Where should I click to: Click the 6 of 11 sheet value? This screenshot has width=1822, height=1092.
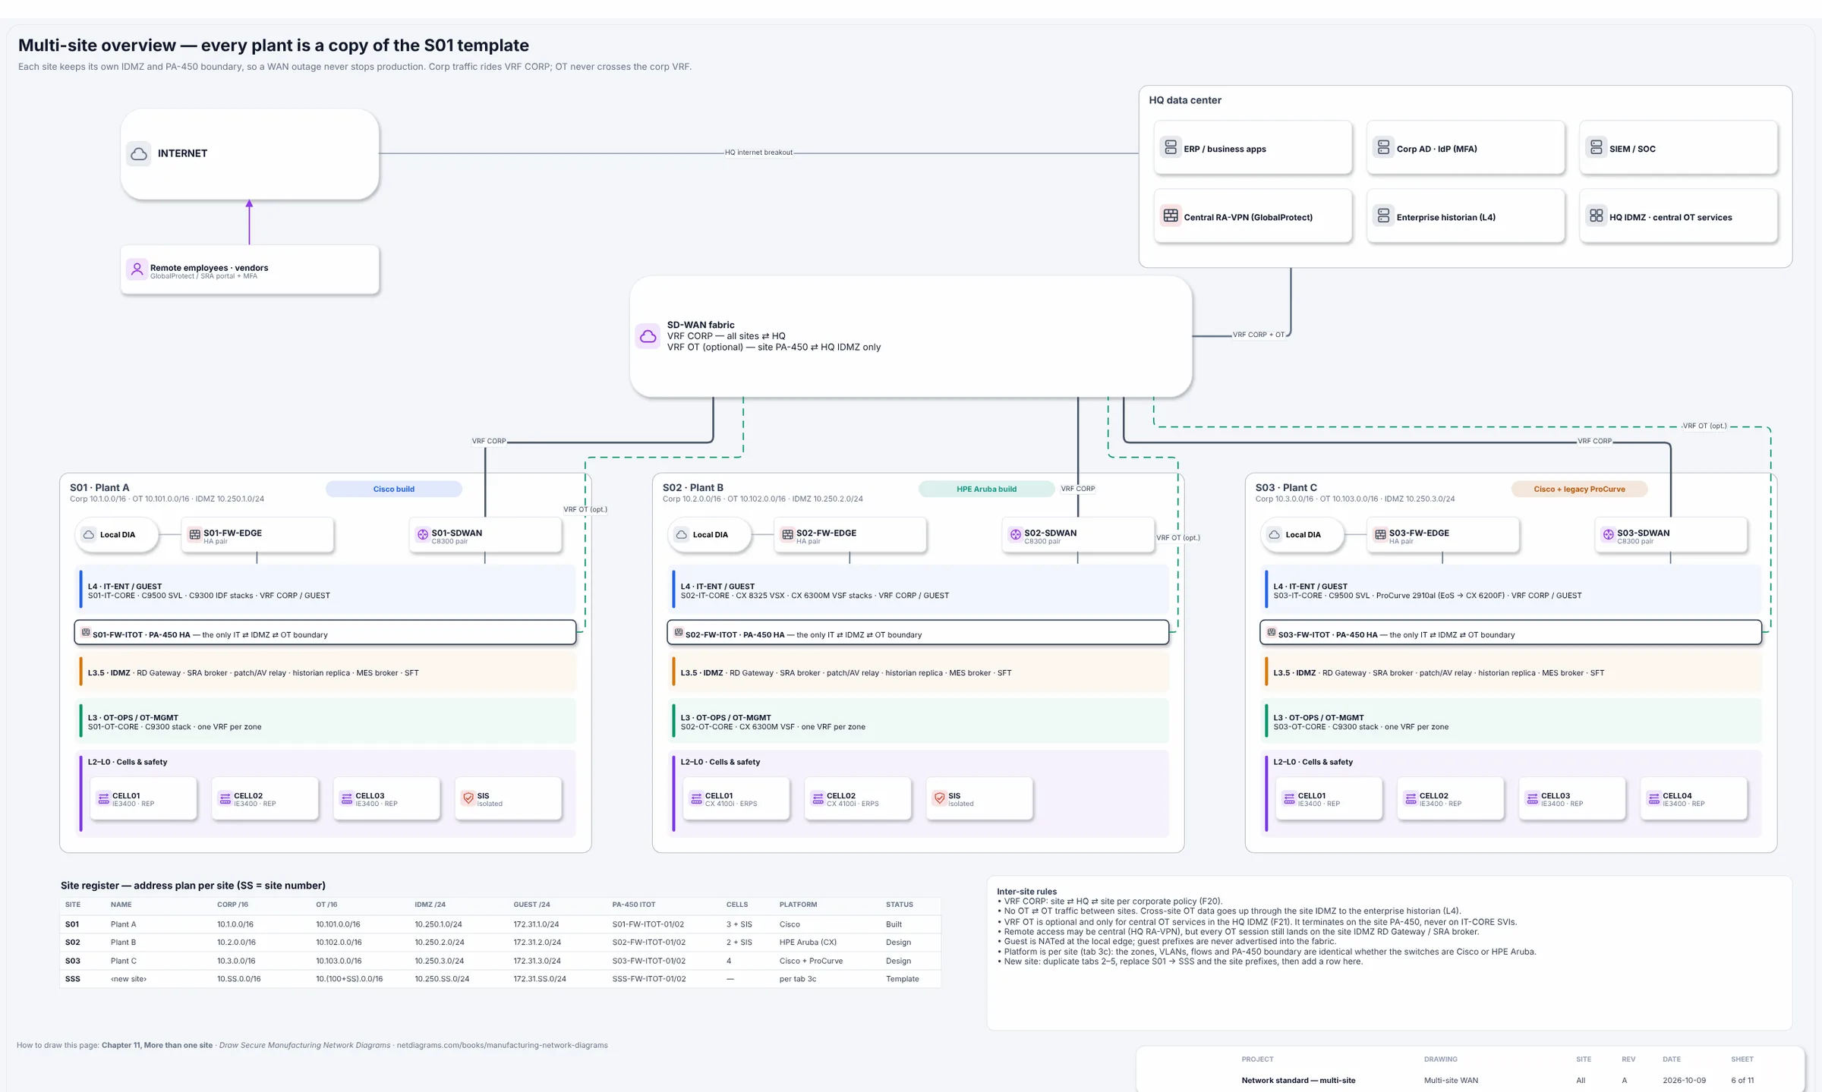tap(1742, 1081)
